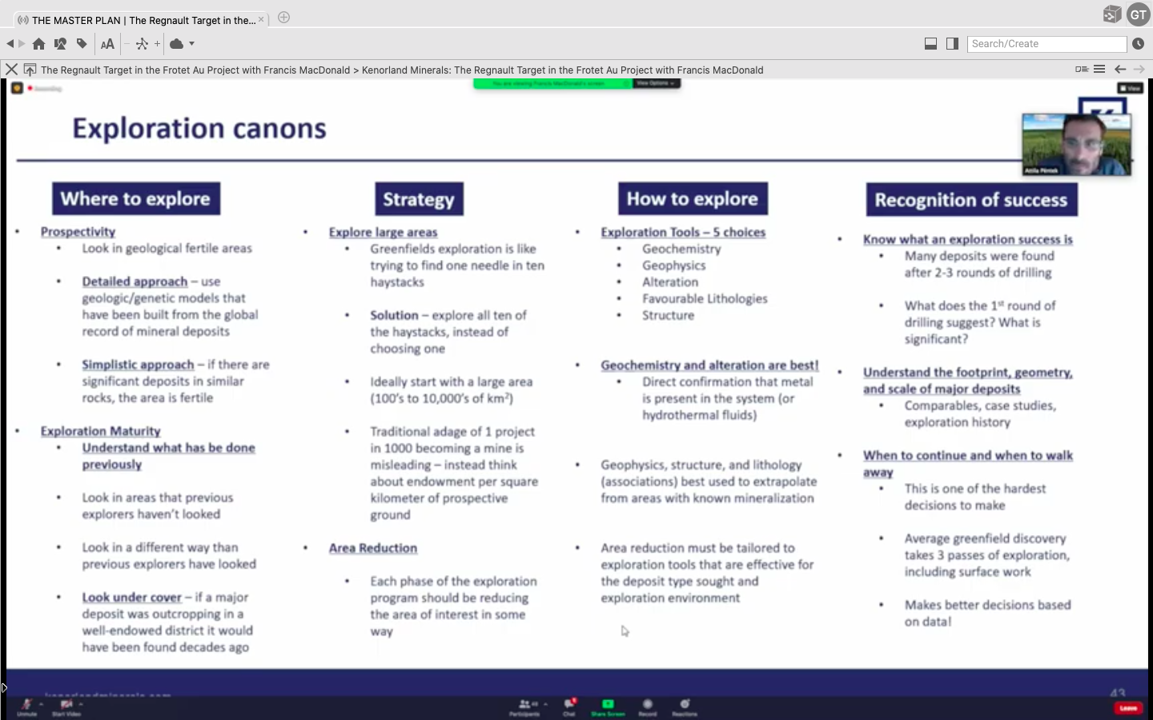This screenshot has height=720, width=1153.
Task: Open the Regnault Target breadcrumb parent
Action: (195, 70)
